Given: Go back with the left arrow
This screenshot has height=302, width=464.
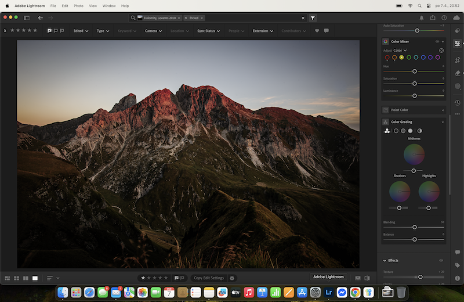Looking at the screenshot, I should [40, 18].
